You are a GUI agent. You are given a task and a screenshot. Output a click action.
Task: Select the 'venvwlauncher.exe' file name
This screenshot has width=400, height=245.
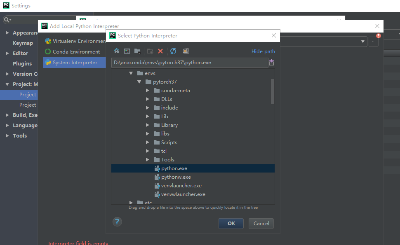coord(183,194)
